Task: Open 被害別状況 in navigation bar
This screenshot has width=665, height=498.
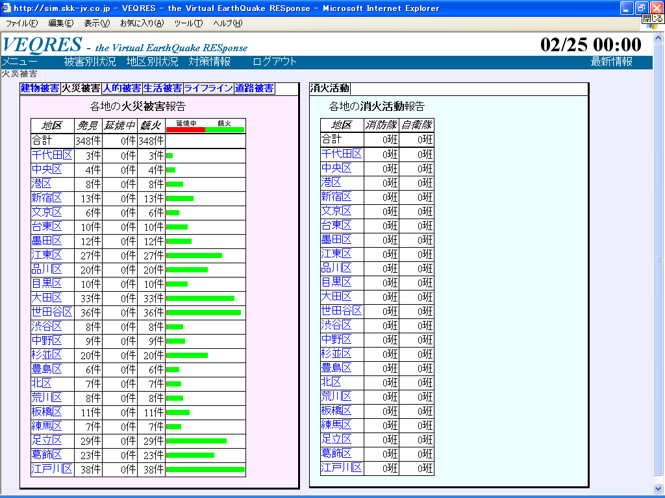Action: click(90, 62)
